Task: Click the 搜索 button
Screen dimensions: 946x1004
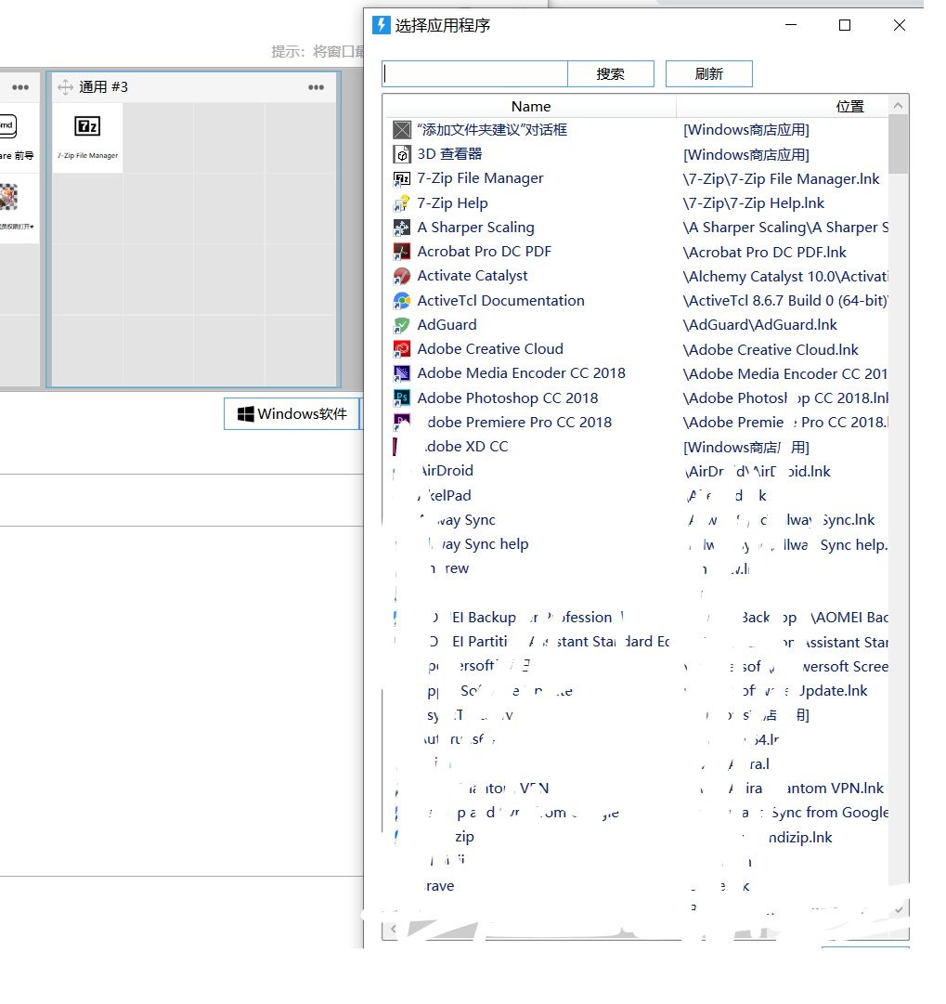Action: point(611,73)
